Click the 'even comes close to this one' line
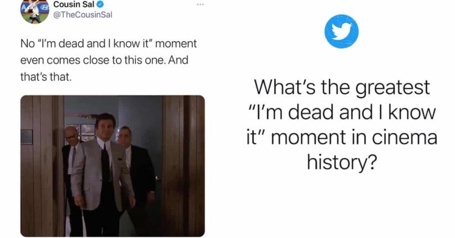The image size is (455, 238). 104,60
